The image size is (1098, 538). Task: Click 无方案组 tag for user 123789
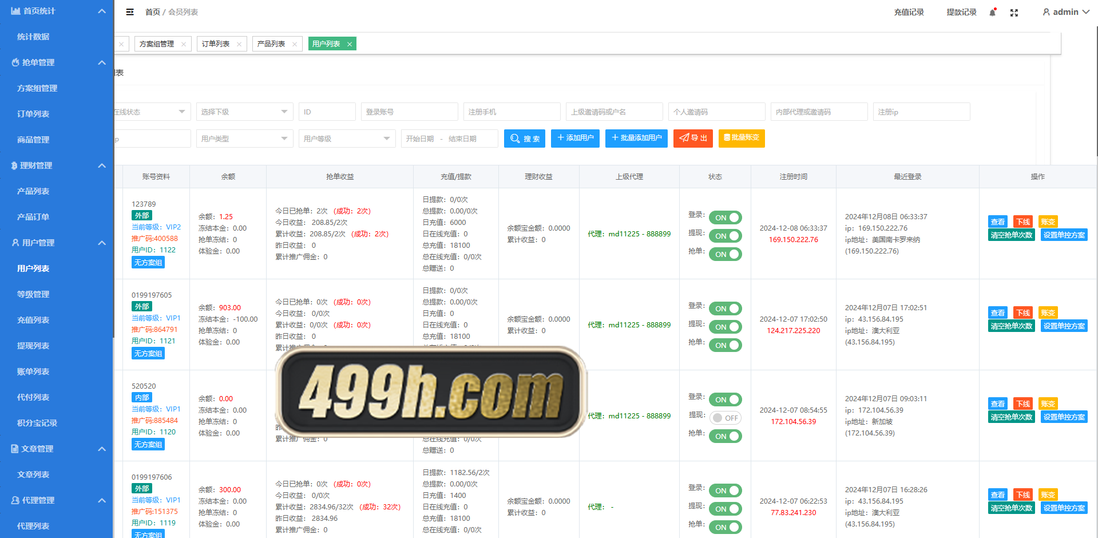[x=148, y=262]
